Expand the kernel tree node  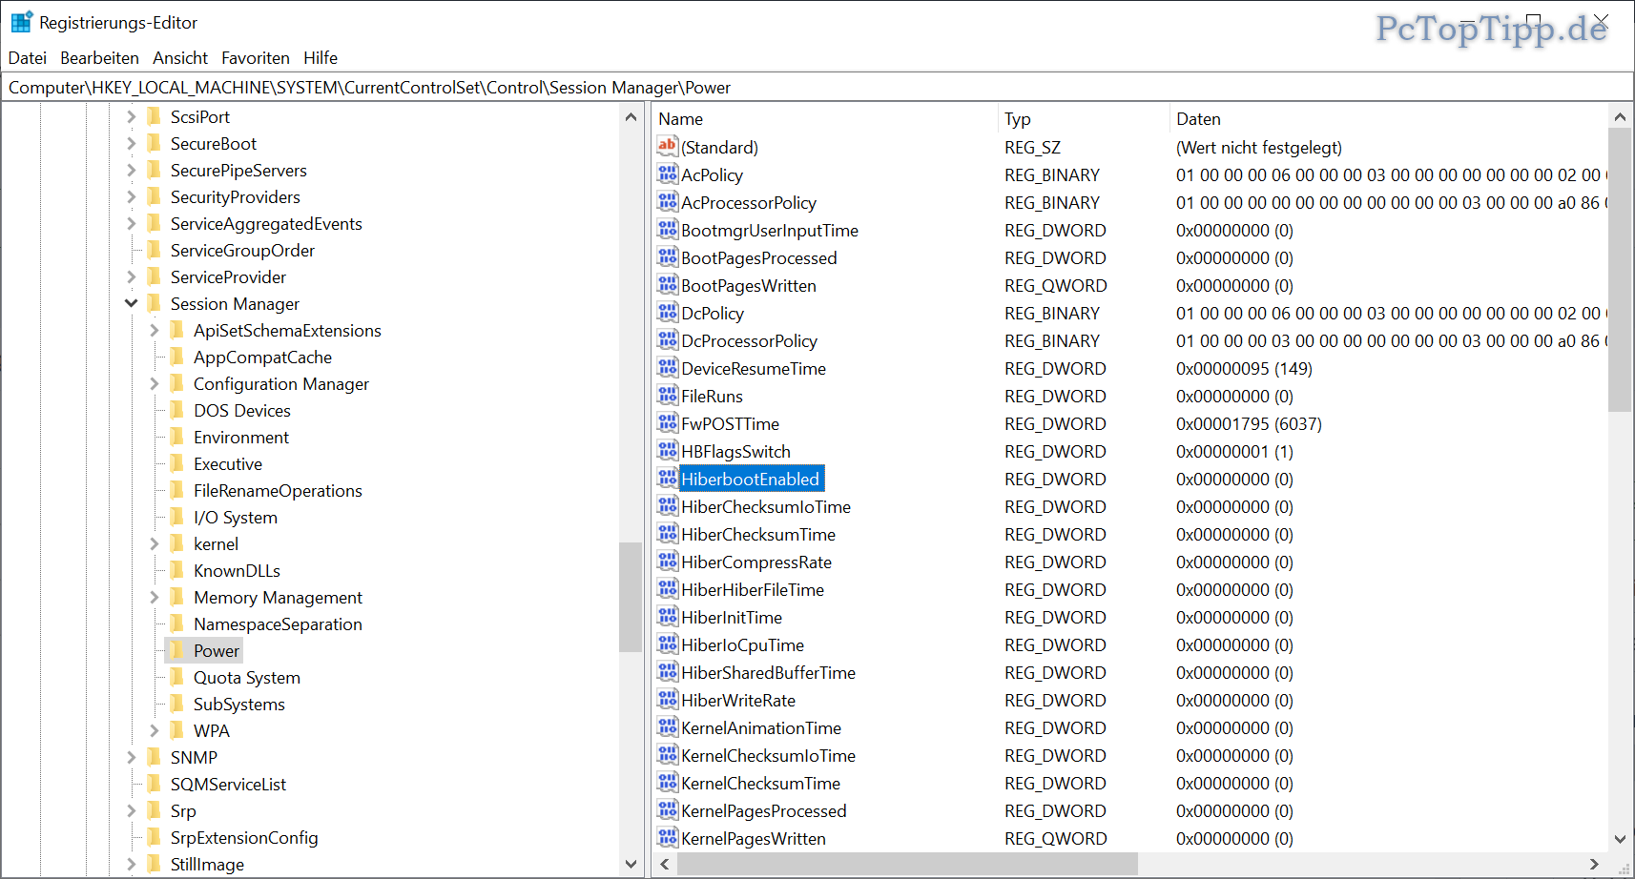click(154, 543)
